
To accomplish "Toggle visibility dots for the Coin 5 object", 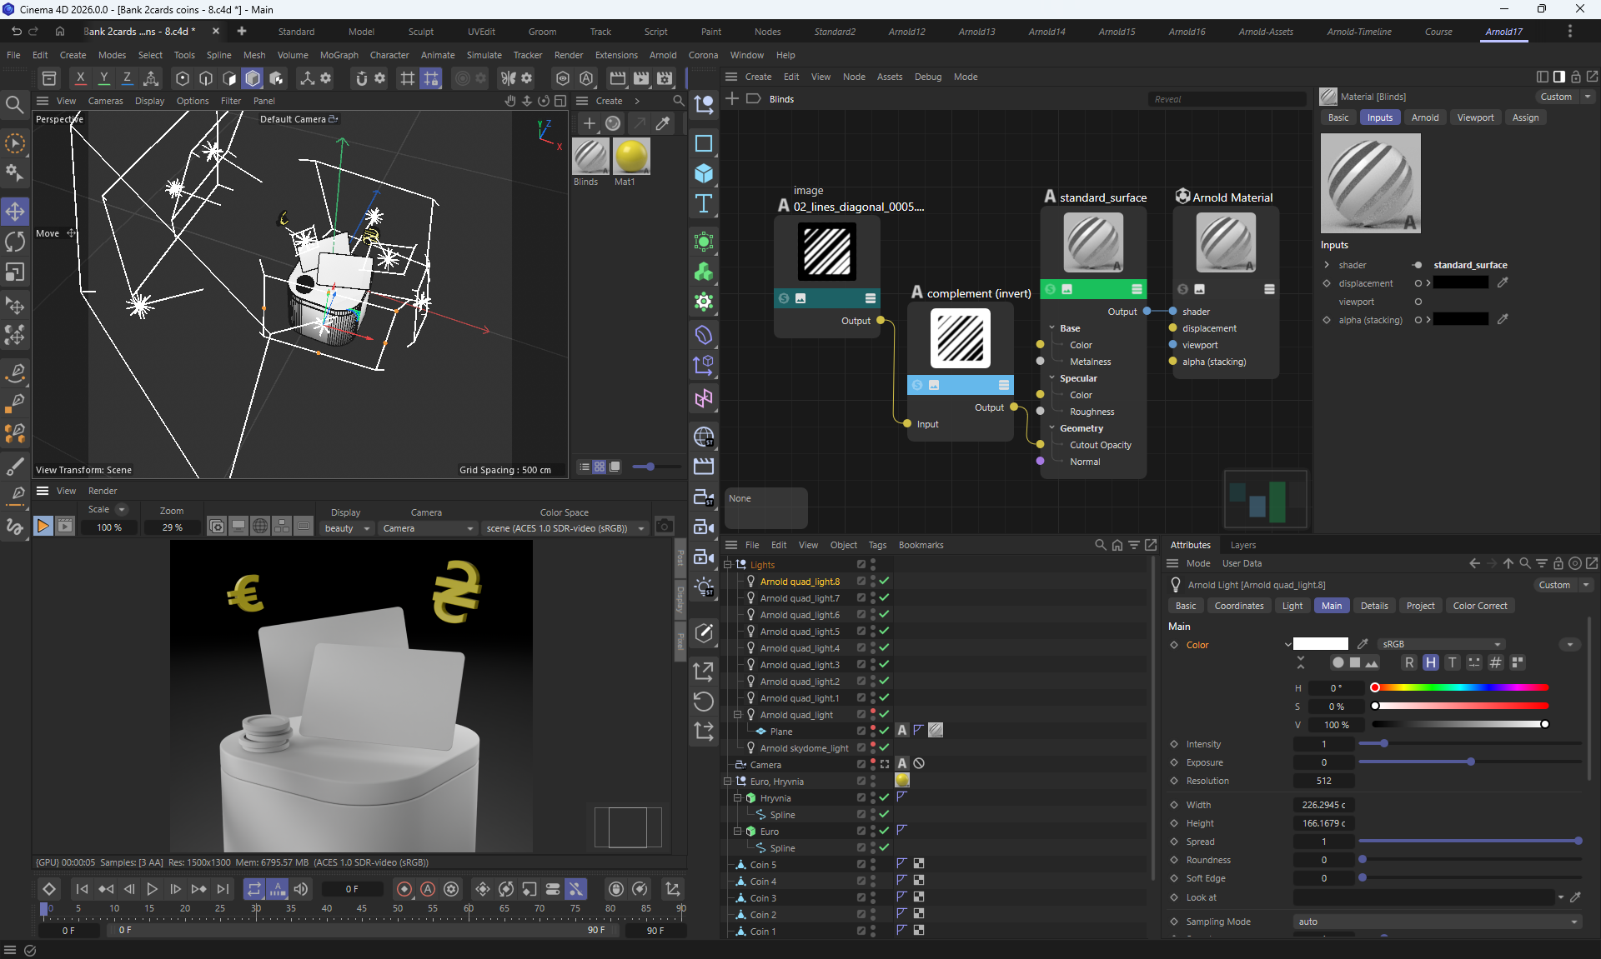I will pos(873,865).
